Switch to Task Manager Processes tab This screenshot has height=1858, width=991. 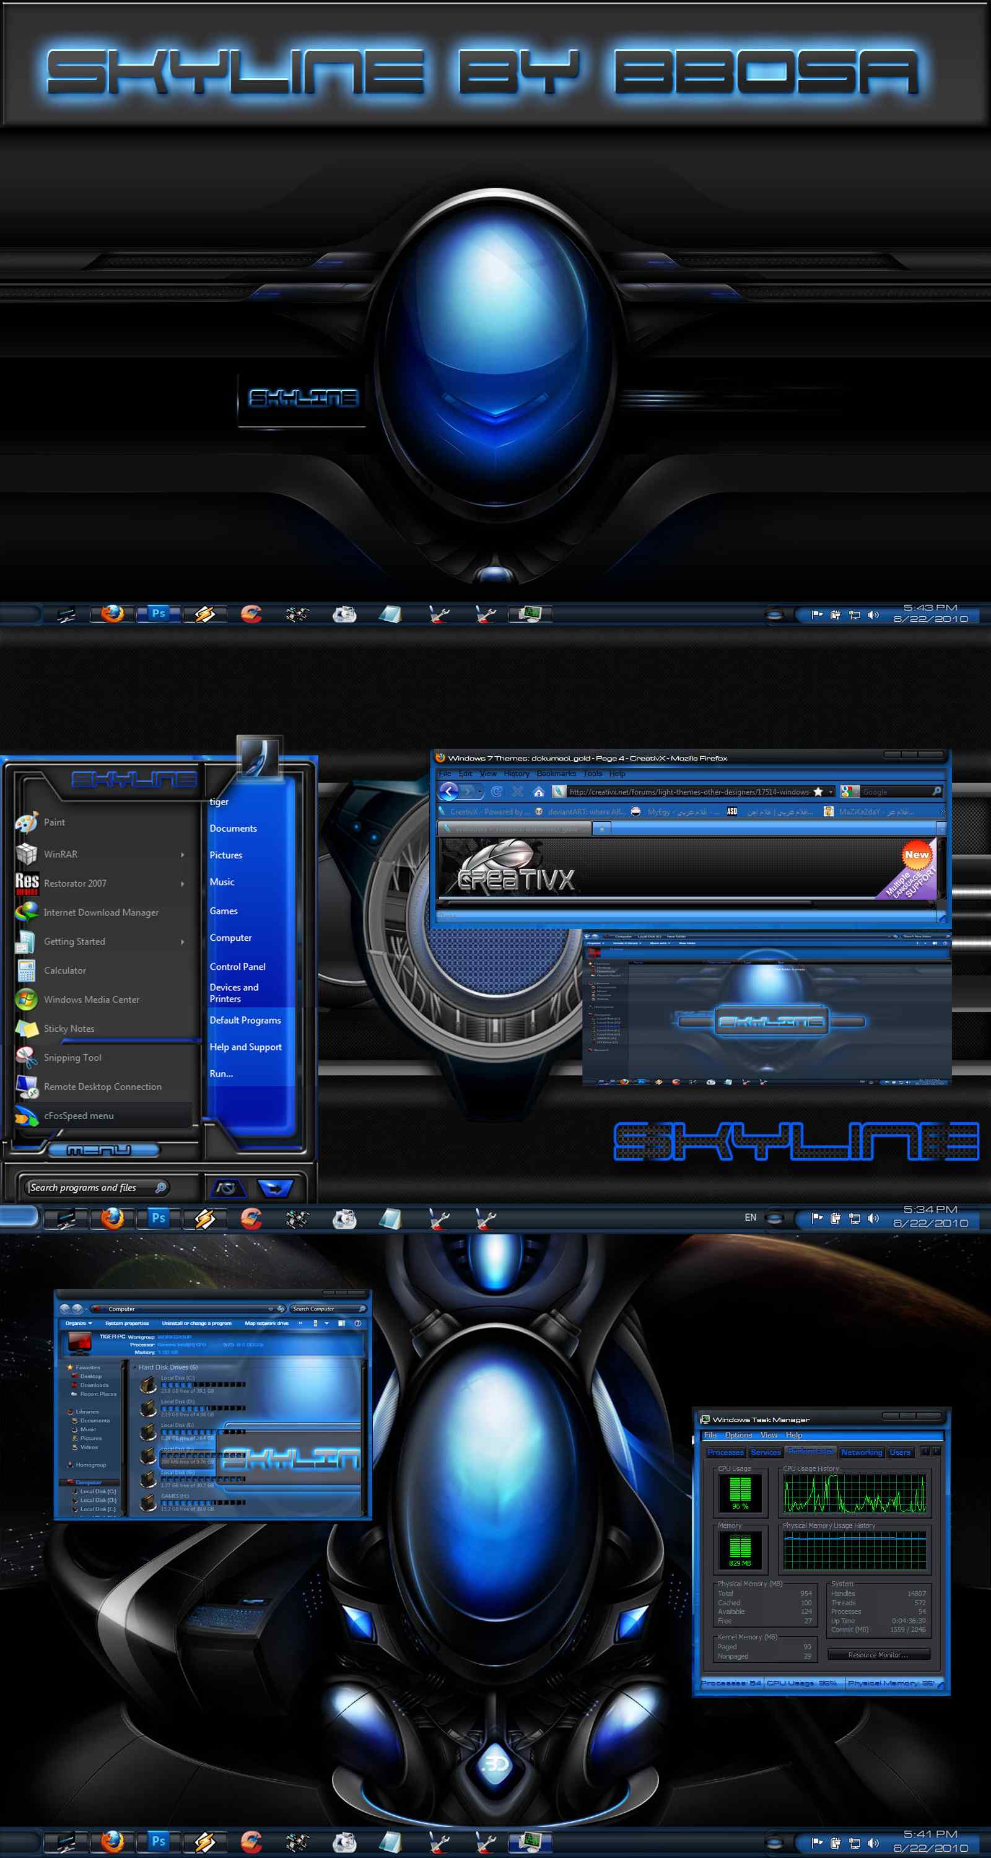click(x=725, y=1452)
